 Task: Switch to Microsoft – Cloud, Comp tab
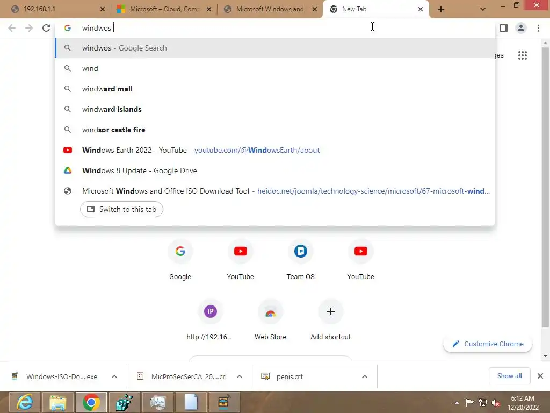coord(164,9)
